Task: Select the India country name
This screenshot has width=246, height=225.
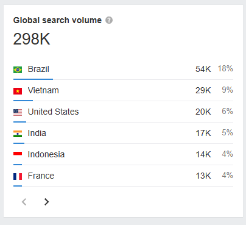Action: [x=37, y=133]
